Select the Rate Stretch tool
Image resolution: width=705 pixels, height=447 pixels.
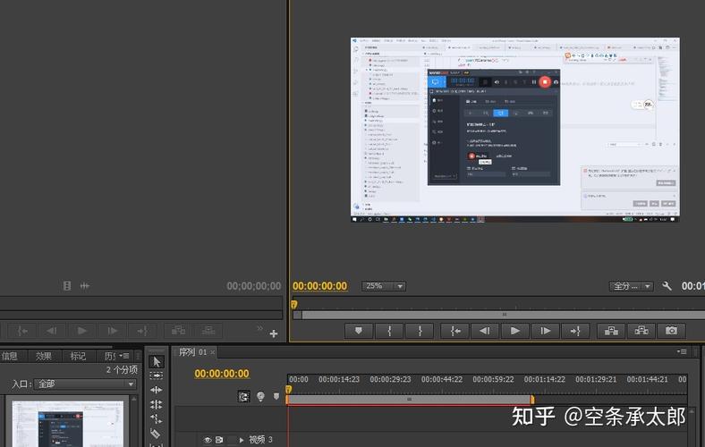(156, 418)
